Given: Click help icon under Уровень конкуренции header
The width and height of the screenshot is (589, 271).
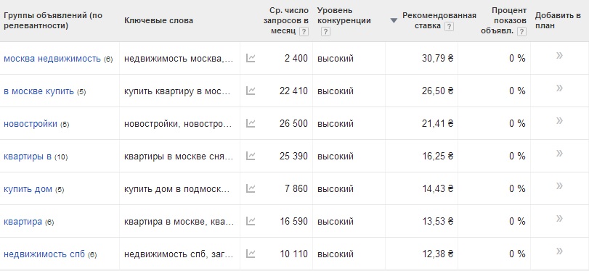Looking at the screenshot, I should [x=325, y=32].
